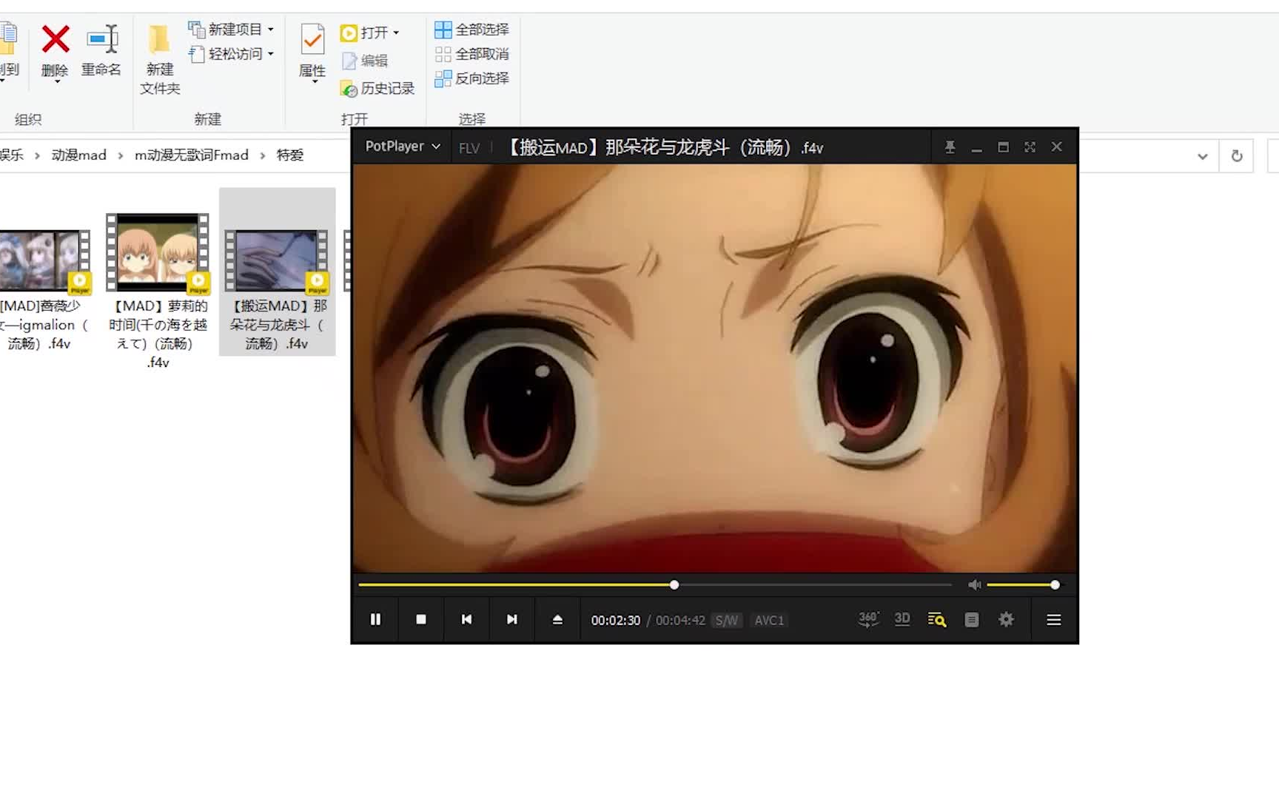
Task: Click 编辑 in the ribbon
Action: [x=365, y=61]
